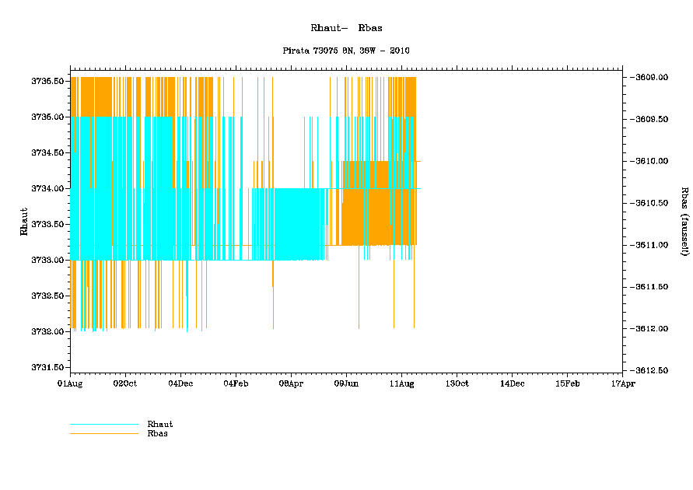Viewport: 693px width, 490px height.
Task: Select the Pirata 2010 subtitle text
Action: tap(346, 51)
